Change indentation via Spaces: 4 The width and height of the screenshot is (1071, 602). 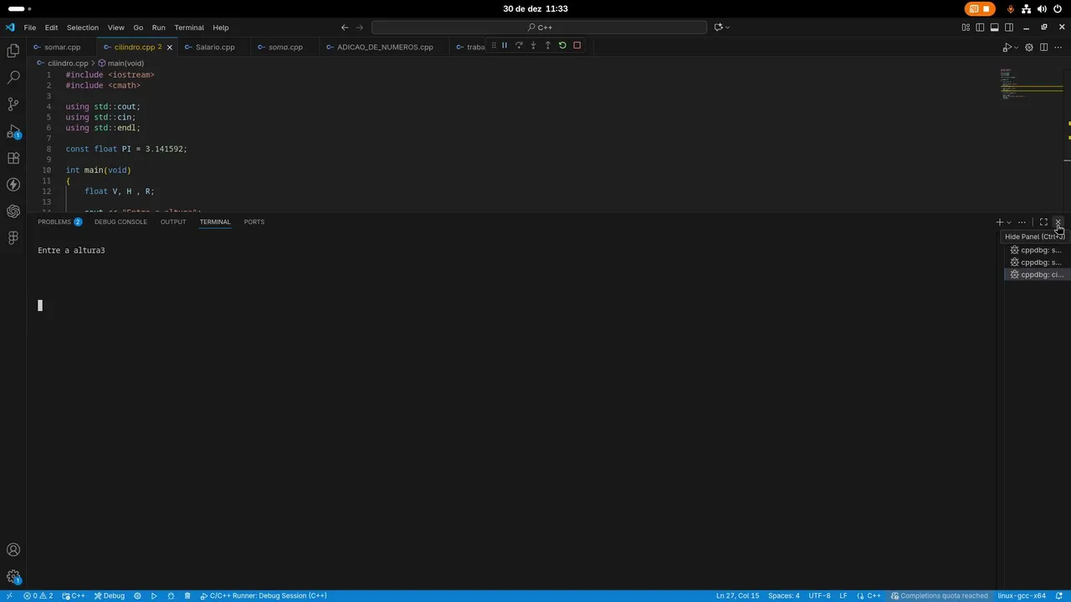[784, 596]
